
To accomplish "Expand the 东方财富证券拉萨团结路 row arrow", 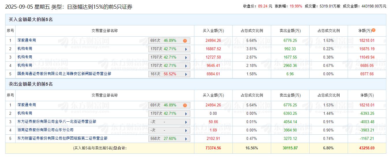I will click(x=186, y=139).
